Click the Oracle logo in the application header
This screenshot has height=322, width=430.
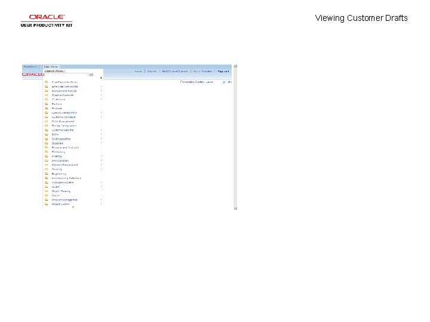pos(33,75)
